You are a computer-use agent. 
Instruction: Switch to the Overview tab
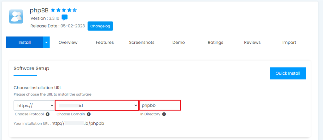click(68, 43)
